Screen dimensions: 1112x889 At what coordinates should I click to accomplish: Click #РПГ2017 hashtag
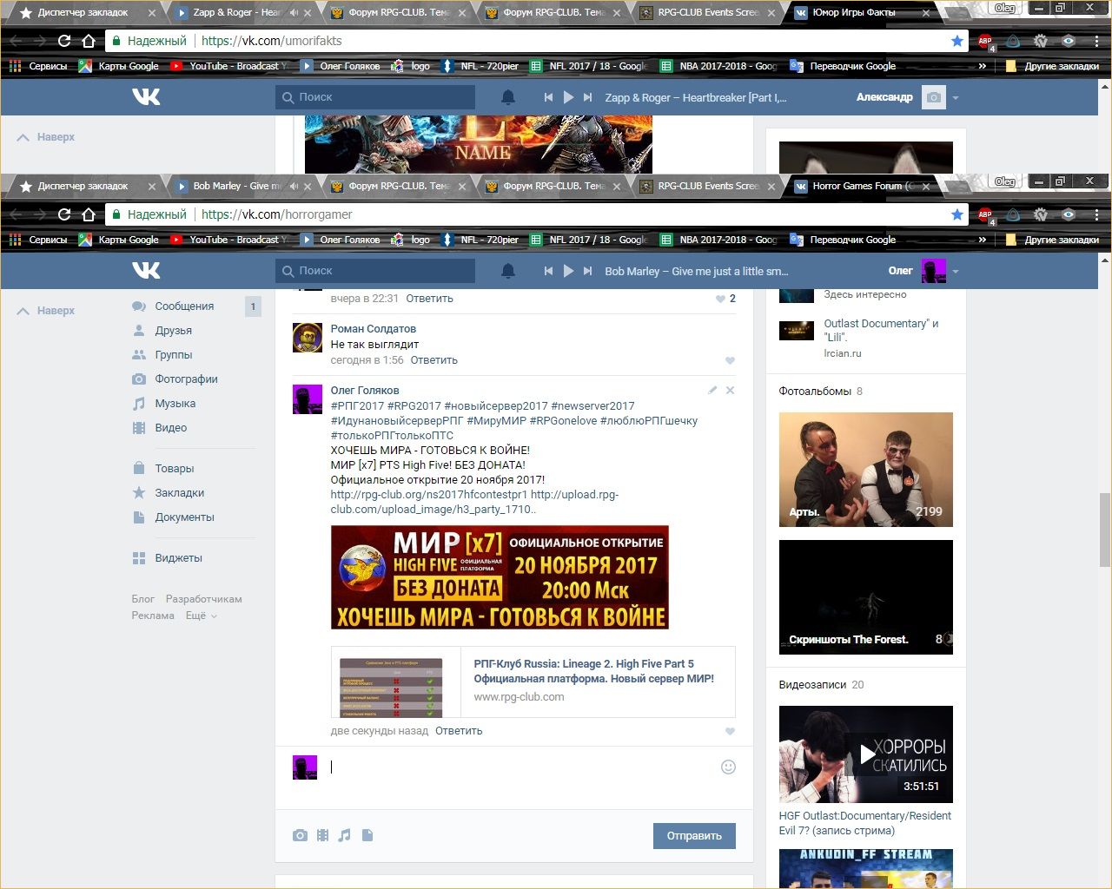pos(357,406)
